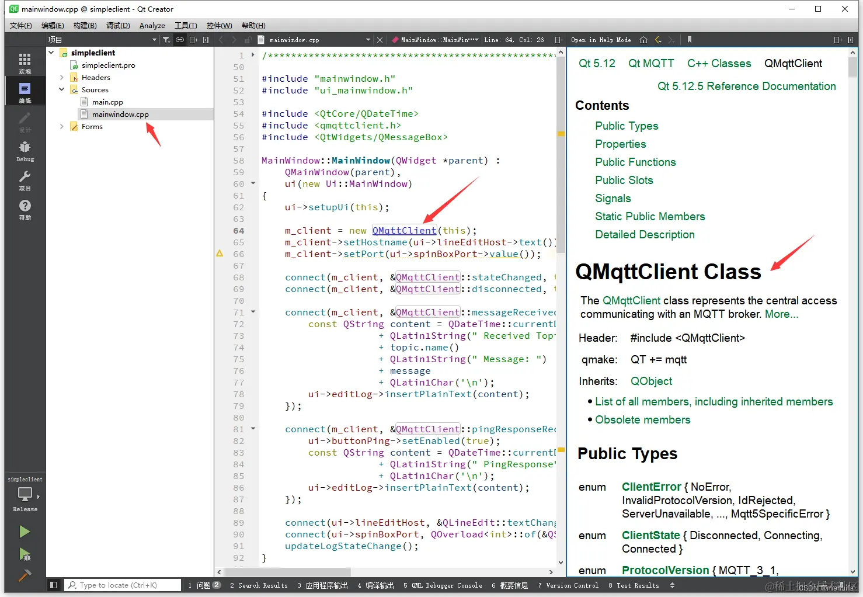Open the Welcome mode in sidebar
The image size is (863, 597).
click(25, 63)
